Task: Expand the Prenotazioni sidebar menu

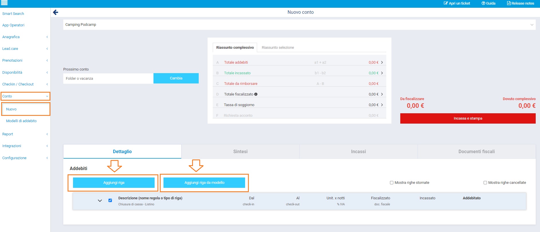Action: click(x=25, y=61)
